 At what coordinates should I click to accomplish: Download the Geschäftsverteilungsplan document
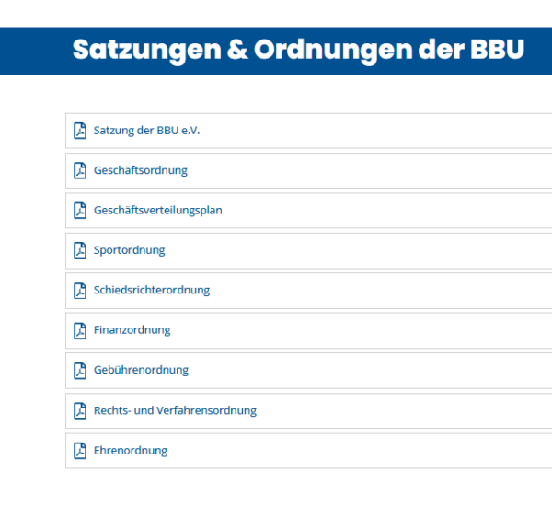pyautogui.click(x=158, y=211)
